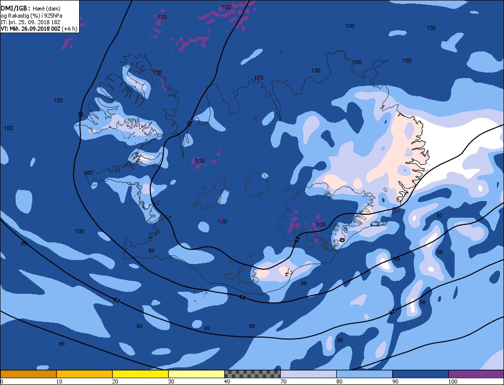
Task: Click the checkered gray 40–70 legend swatch
Action: (252, 374)
